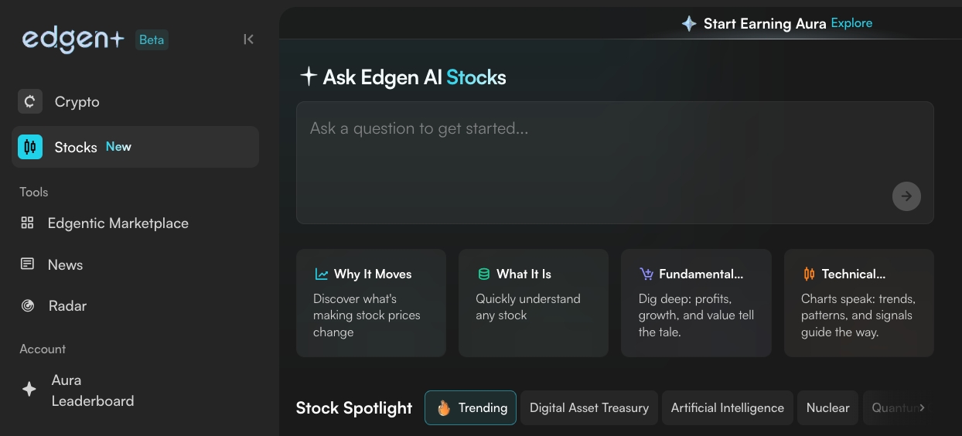Screen dimensions: 962x436
Task: Choose the Nuclear spotlight tab
Action: (827, 407)
